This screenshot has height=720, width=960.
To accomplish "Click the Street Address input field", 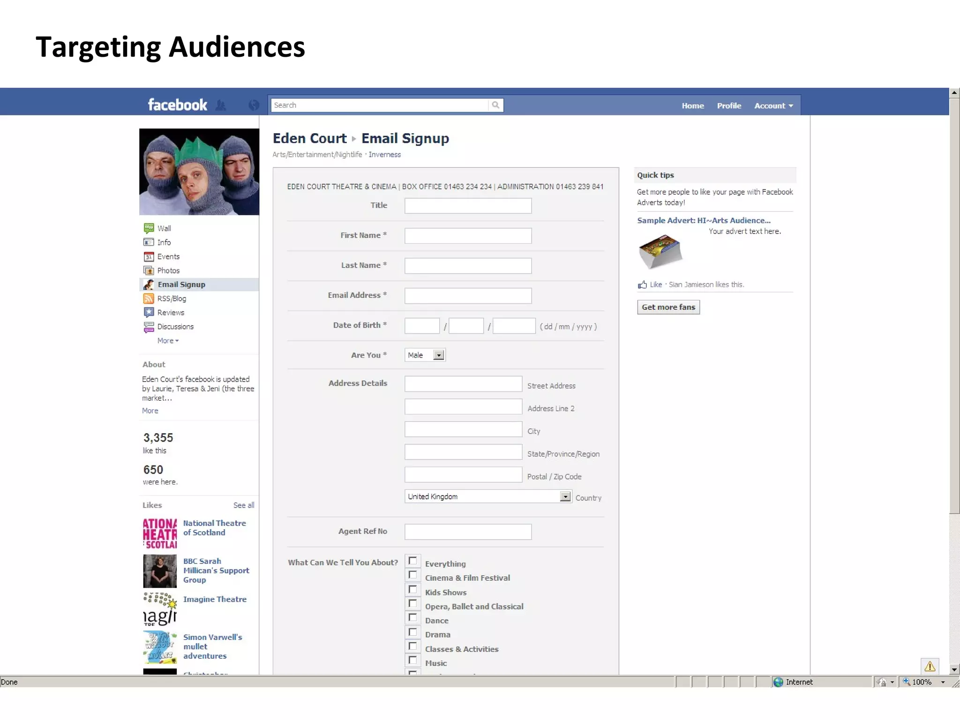I will pos(464,384).
